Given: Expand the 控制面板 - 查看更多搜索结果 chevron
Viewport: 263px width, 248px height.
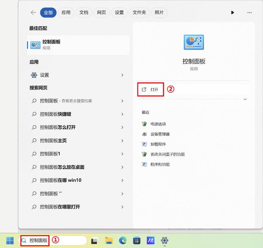Looking at the screenshot, I should click(x=122, y=101).
